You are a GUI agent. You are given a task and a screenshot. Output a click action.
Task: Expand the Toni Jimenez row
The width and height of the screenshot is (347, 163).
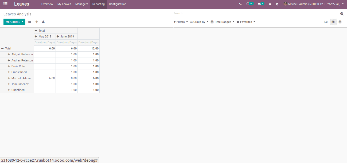point(18,84)
